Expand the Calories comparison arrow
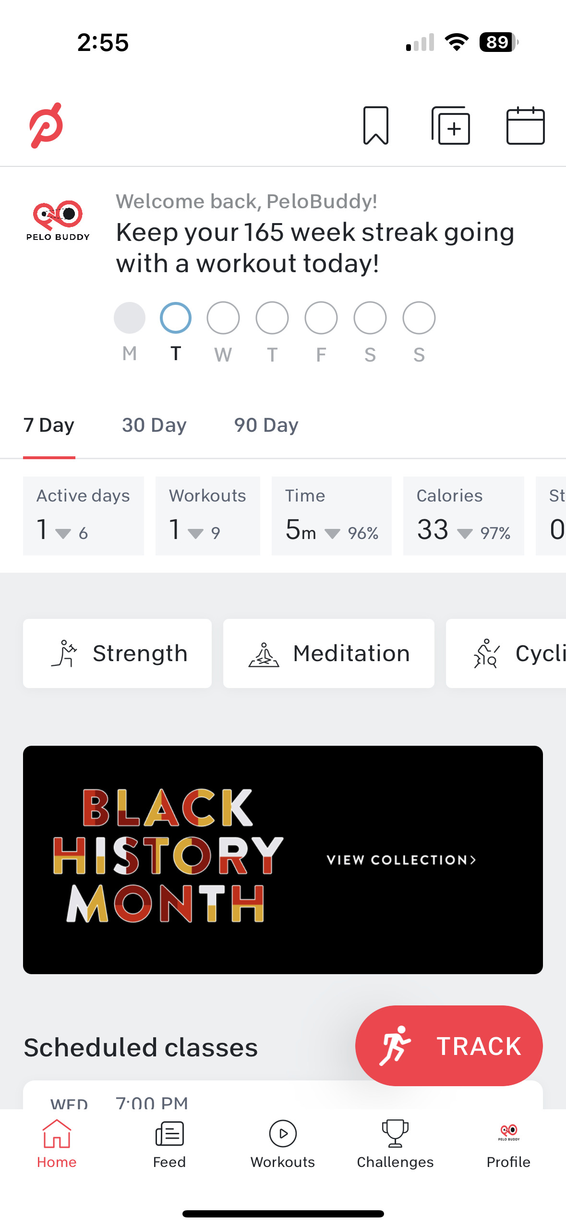566x1229 pixels. (x=466, y=533)
